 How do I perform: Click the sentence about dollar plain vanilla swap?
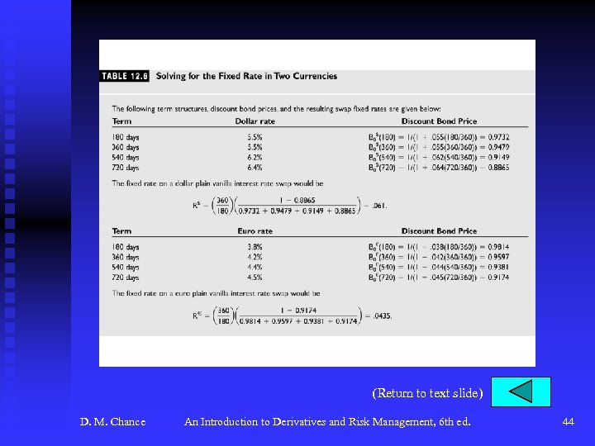[x=217, y=183]
